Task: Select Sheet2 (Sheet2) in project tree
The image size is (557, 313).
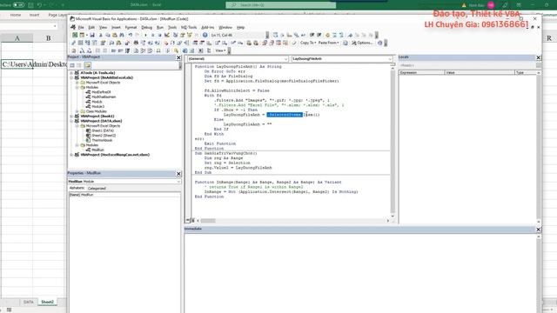Action: point(104,136)
